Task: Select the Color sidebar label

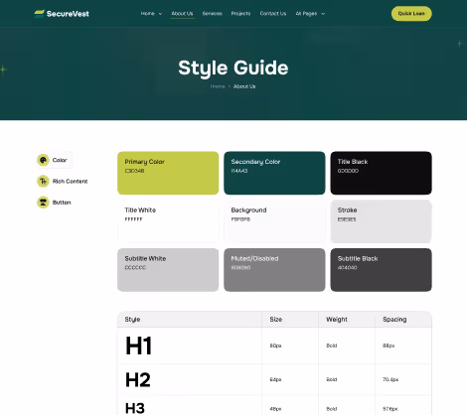Action: 60,160
